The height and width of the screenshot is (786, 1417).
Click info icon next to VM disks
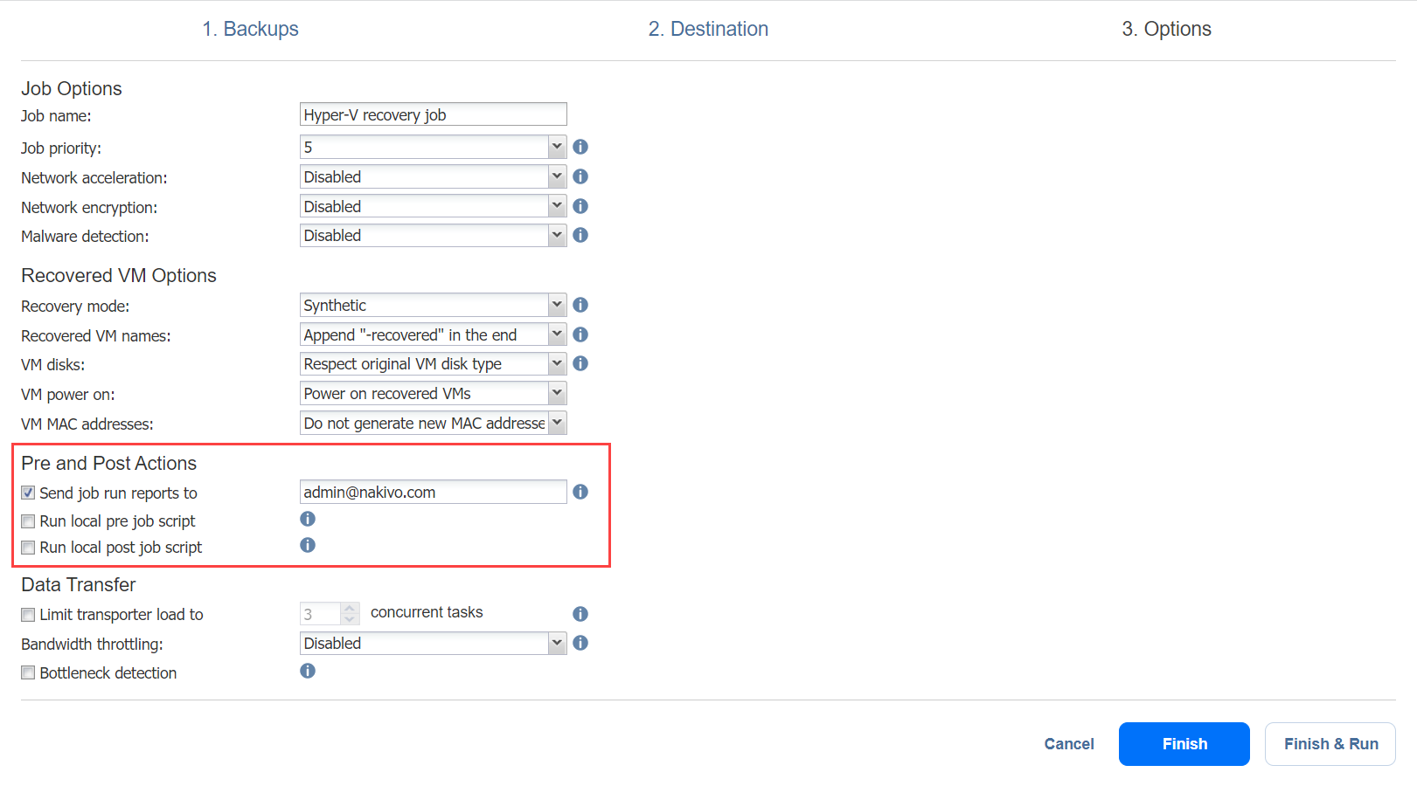(x=580, y=363)
